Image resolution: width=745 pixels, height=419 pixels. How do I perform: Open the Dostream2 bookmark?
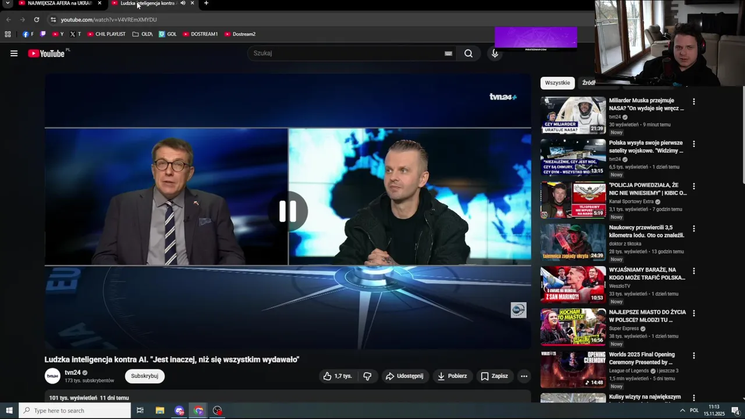[x=240, y=34]
